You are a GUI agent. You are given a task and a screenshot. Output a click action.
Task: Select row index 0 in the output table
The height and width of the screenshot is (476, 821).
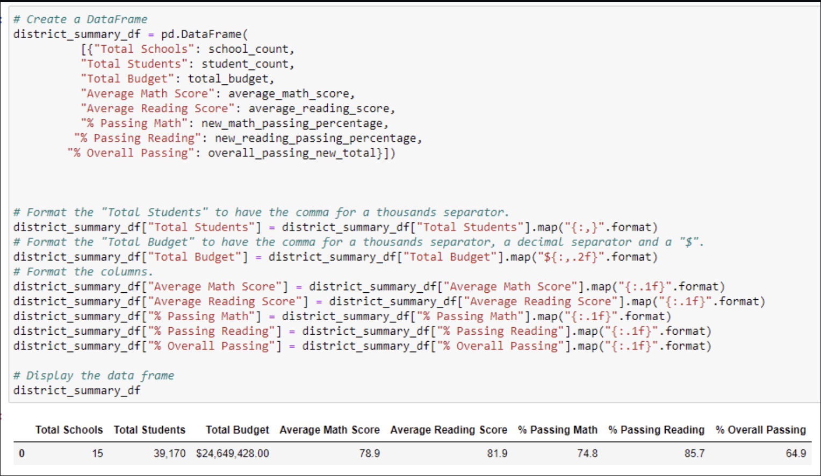(x=20, y=453)
